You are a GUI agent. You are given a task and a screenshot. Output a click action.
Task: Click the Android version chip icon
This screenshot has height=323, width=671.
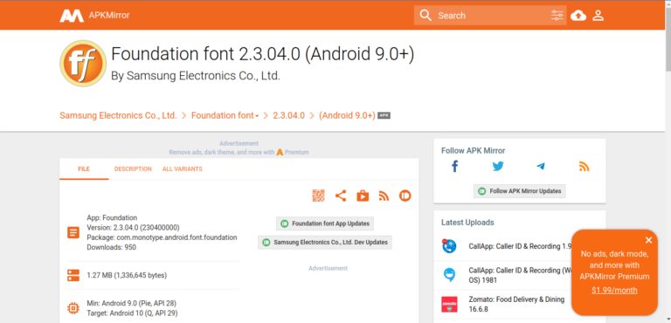73,308
